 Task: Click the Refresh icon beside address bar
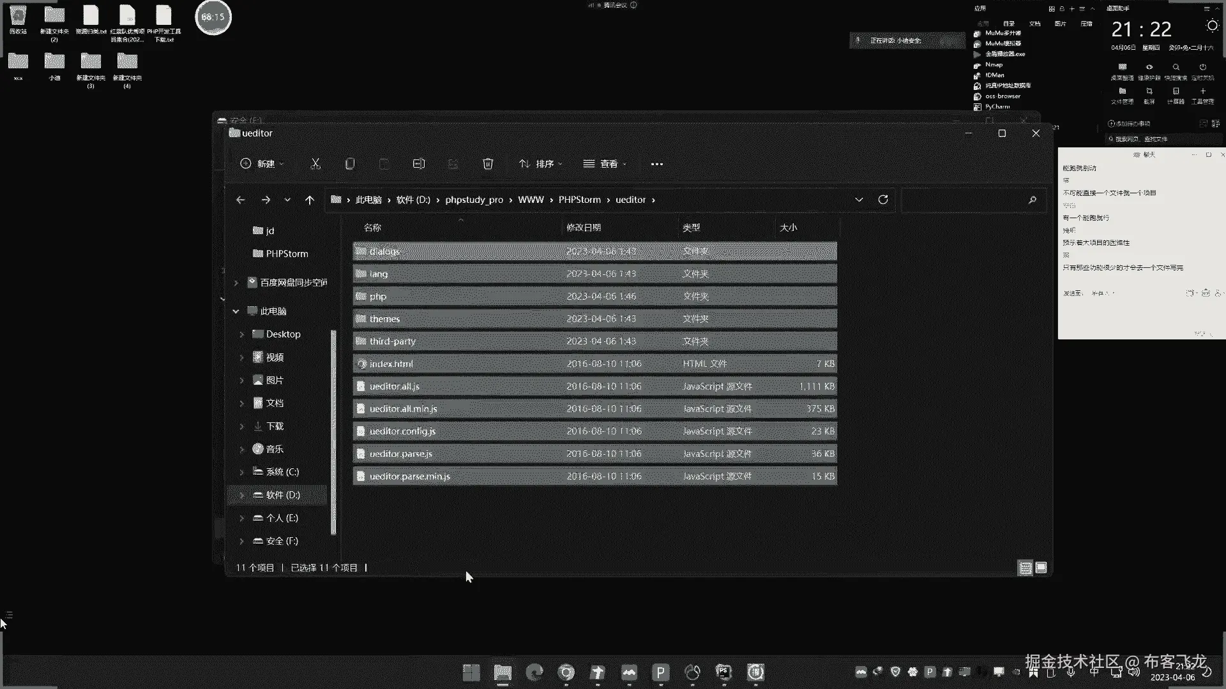click(x=883, y=200)
